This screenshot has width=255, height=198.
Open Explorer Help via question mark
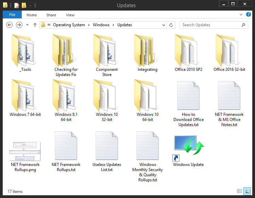[248, 15]
